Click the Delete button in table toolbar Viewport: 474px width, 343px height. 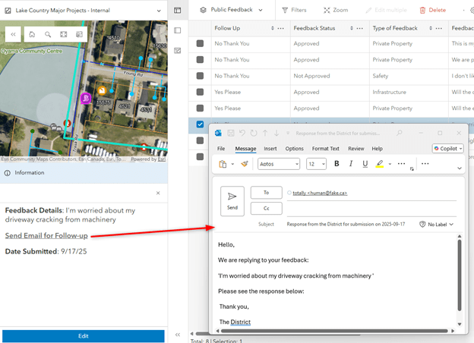tap(432, 10)
